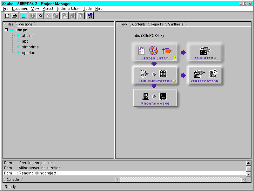The width and height of the screenshot is (254, 191).
Task: Click the grayed running figure document icon
Action: click(x=72, y=16)
